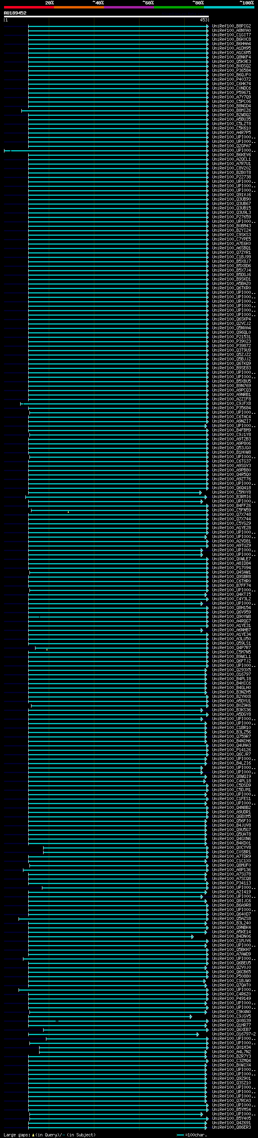The height and width of the screenshot is (1138, 258).
Task: Click the cyan ~100% identity legend bar
Action: (x=229, y=7)
